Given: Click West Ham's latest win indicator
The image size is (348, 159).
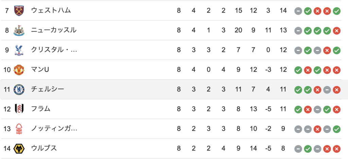Looking at the screenshot, I should click(337, 11).
